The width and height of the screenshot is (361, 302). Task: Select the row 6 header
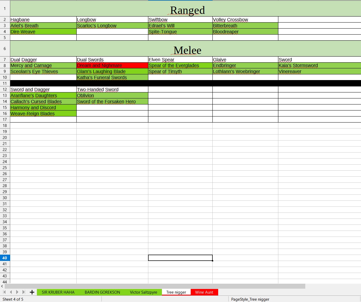coord(5,49)
